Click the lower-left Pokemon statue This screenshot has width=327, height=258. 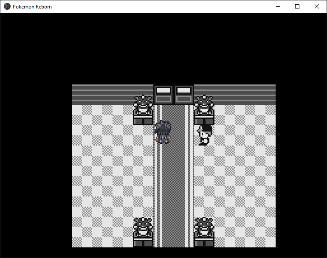143,232
